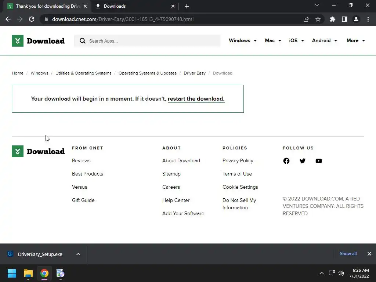376x282 pixels.
Task: Open Operating Systems & Updates breadcrumb
Action: pyautogui.click(x=148, y=73)
